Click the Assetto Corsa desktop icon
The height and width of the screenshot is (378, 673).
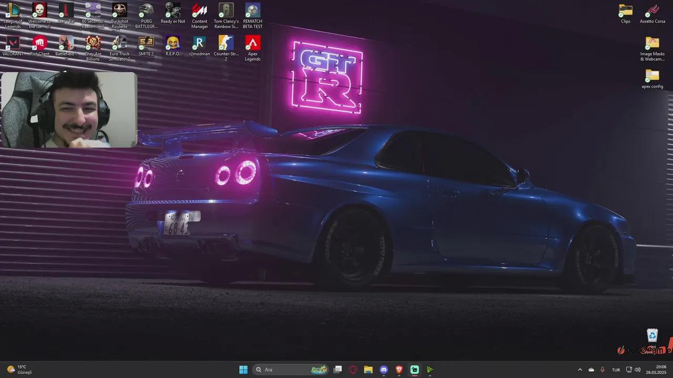652,14
